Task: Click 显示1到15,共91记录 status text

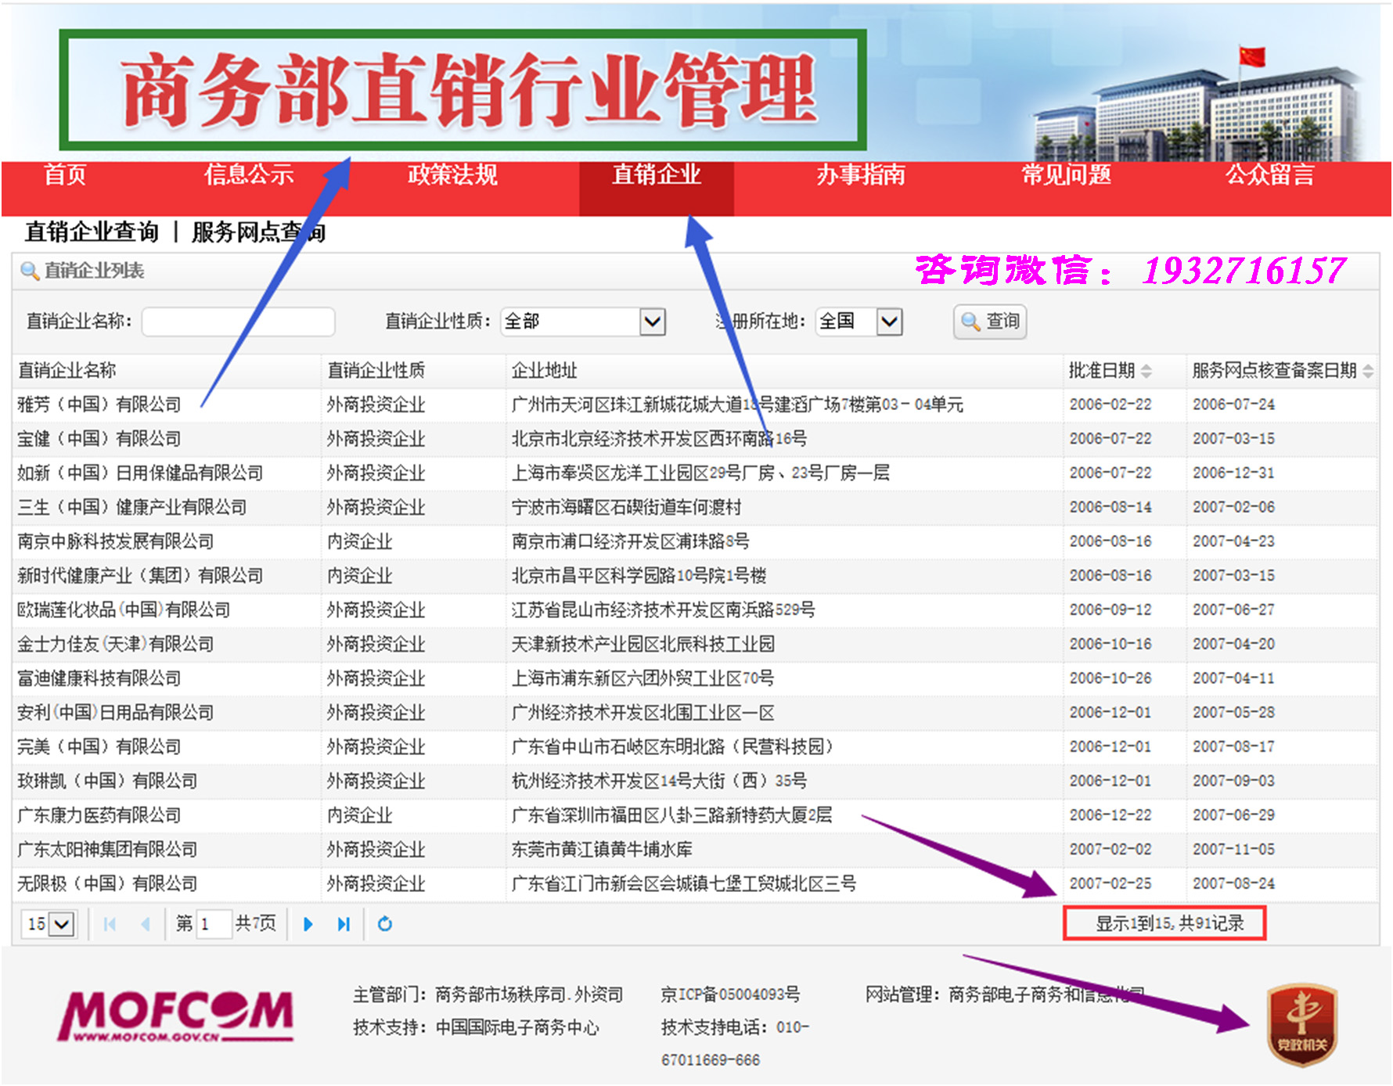Action: pos(1169,924)
